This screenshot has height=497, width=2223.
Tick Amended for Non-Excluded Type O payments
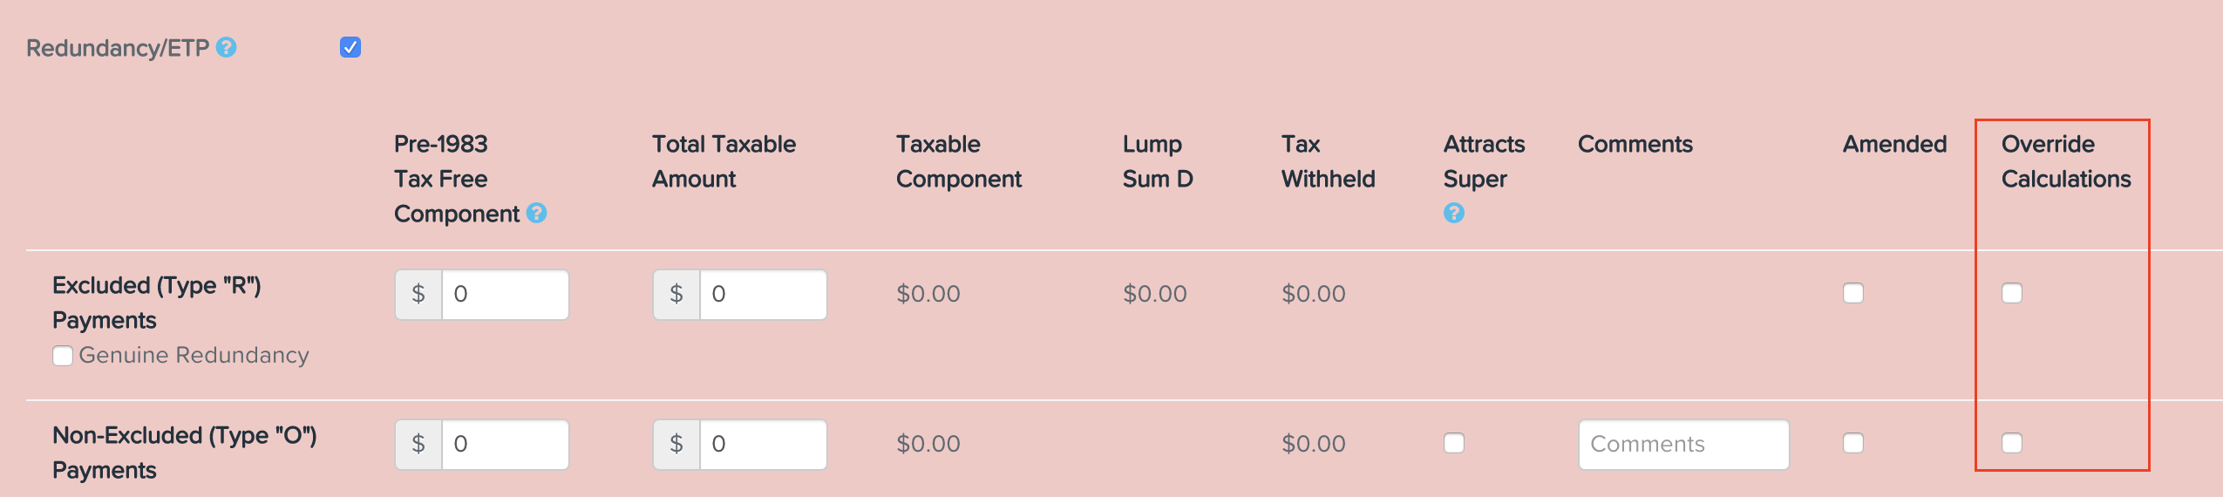[x=1853, y=443]
